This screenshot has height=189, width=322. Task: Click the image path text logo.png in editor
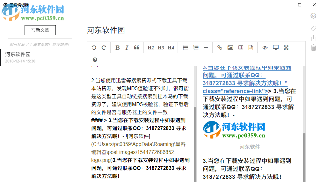[102, 160]
